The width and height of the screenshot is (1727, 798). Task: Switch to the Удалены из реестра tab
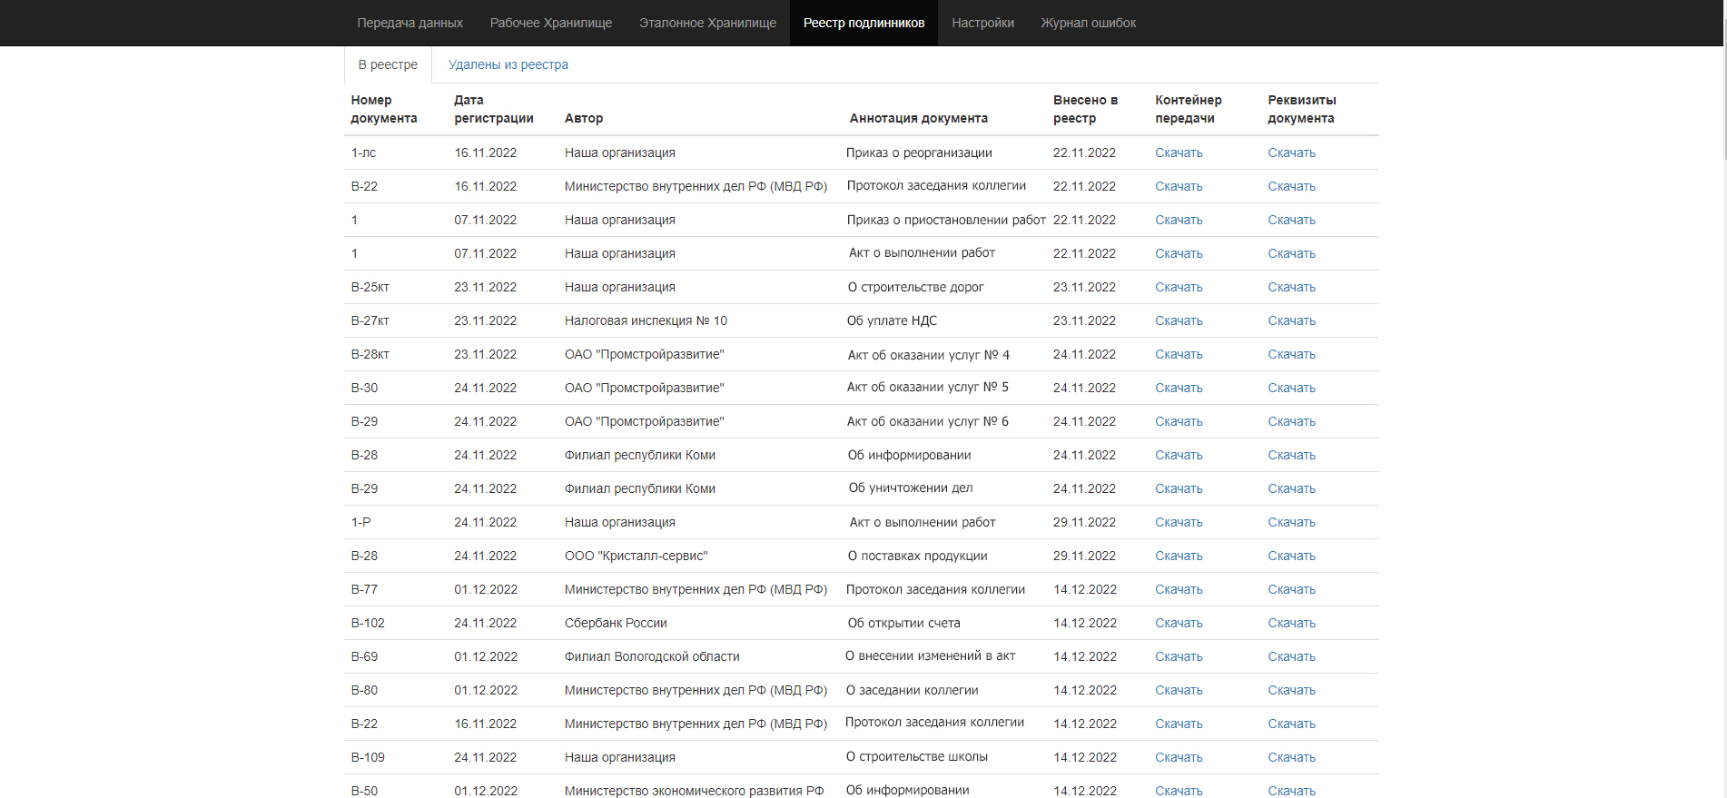[508, 64]
